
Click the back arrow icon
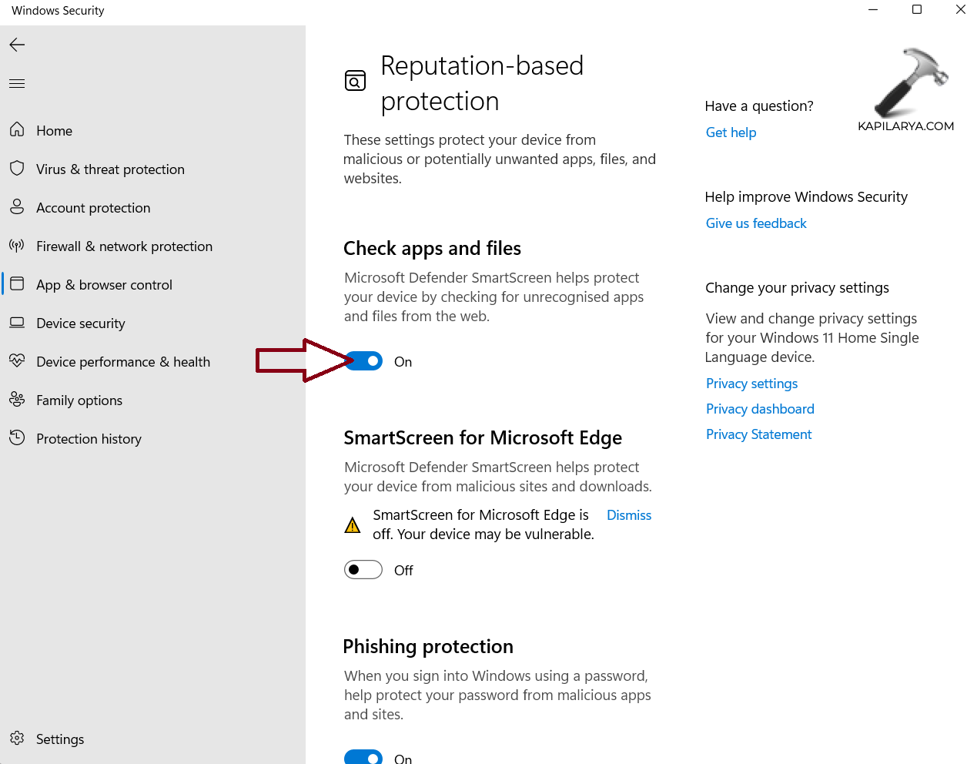[x=17, y=45]
